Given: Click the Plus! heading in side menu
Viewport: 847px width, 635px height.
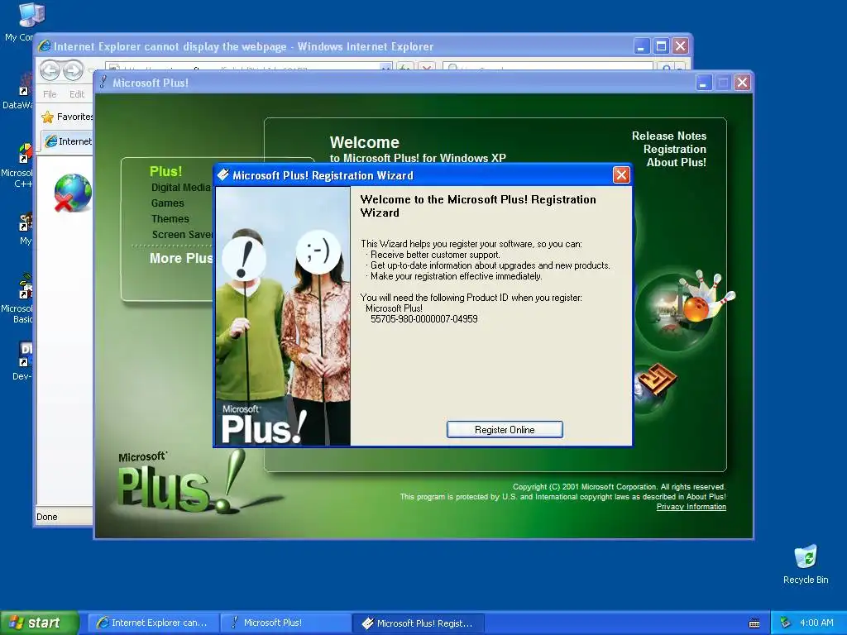Looking at the screenshot, I should pyautogui.click(x=165, y=171).
